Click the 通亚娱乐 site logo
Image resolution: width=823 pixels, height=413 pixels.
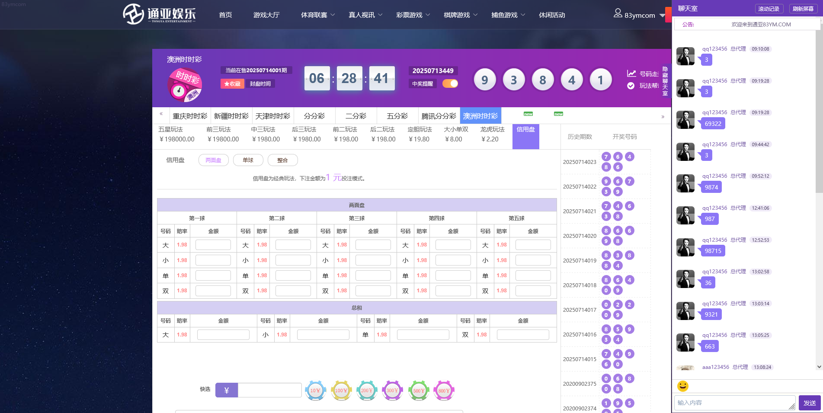159,14
